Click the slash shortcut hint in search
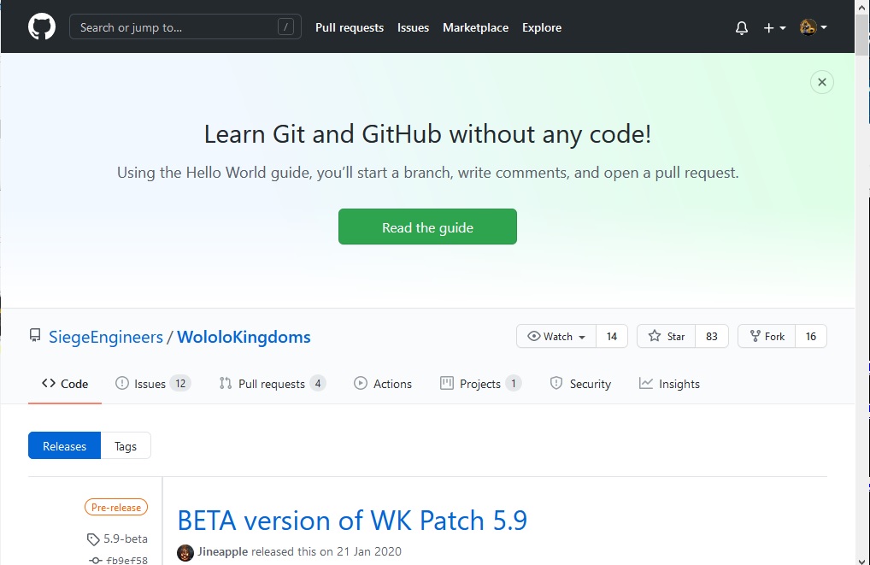The width and height of the screenshot is (870, 565). [x=285, y=26]
